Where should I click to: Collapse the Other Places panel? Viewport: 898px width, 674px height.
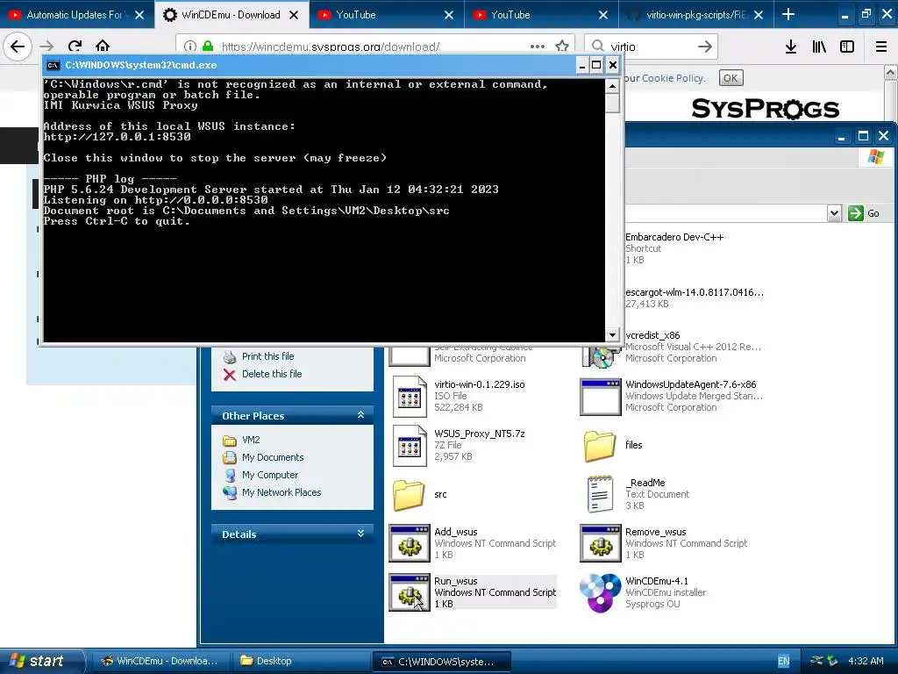(x=360, y=414)
